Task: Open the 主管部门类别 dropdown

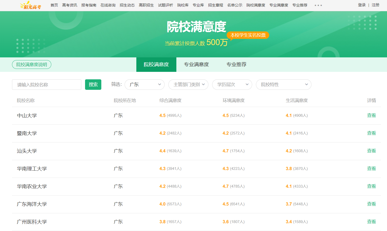Action: click(188, 85)
